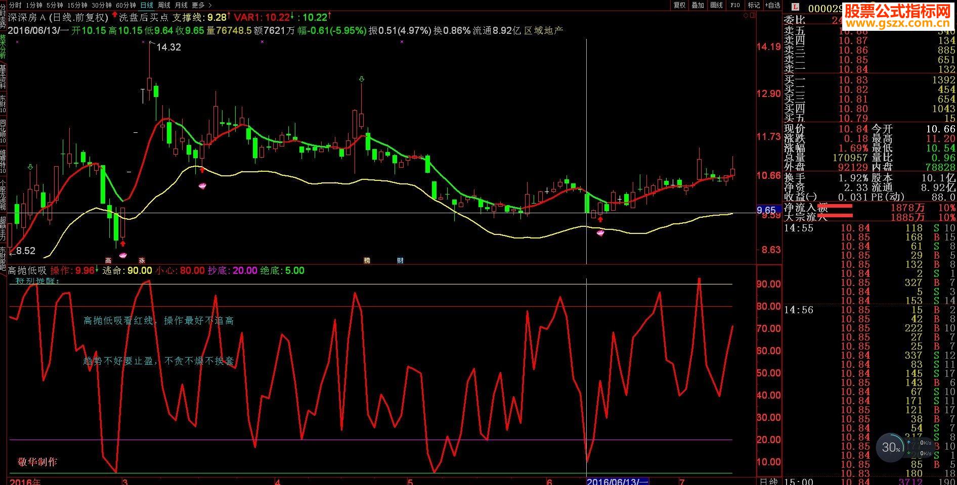Open the 画线 drawing tools

pos(717,5)
